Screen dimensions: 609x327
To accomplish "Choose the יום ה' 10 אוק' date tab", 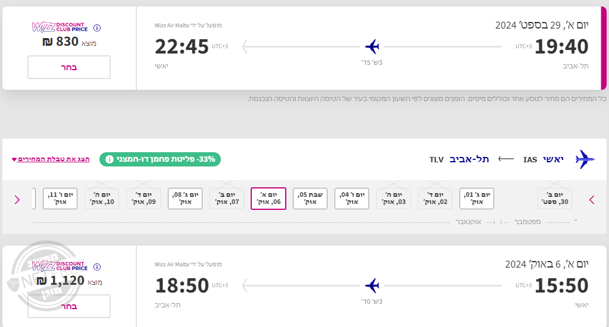I will 102,199.
